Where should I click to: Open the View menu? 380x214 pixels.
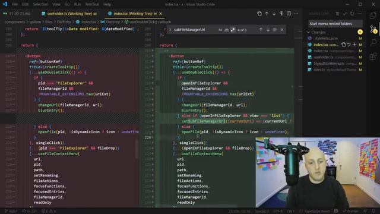(x=56, y=4)
